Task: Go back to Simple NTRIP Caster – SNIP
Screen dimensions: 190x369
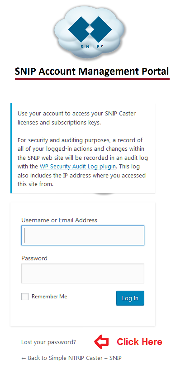Action: (x=71, y=358)
